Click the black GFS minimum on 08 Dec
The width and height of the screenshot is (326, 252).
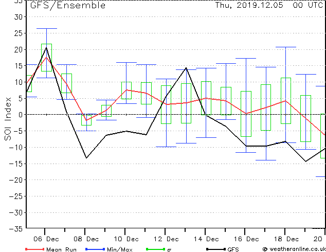coord(86,158)
